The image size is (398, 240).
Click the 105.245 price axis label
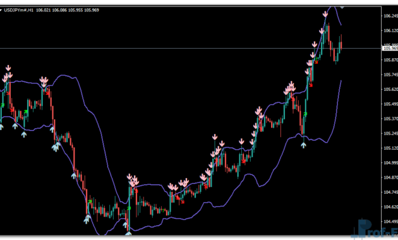tap(390, 133)
